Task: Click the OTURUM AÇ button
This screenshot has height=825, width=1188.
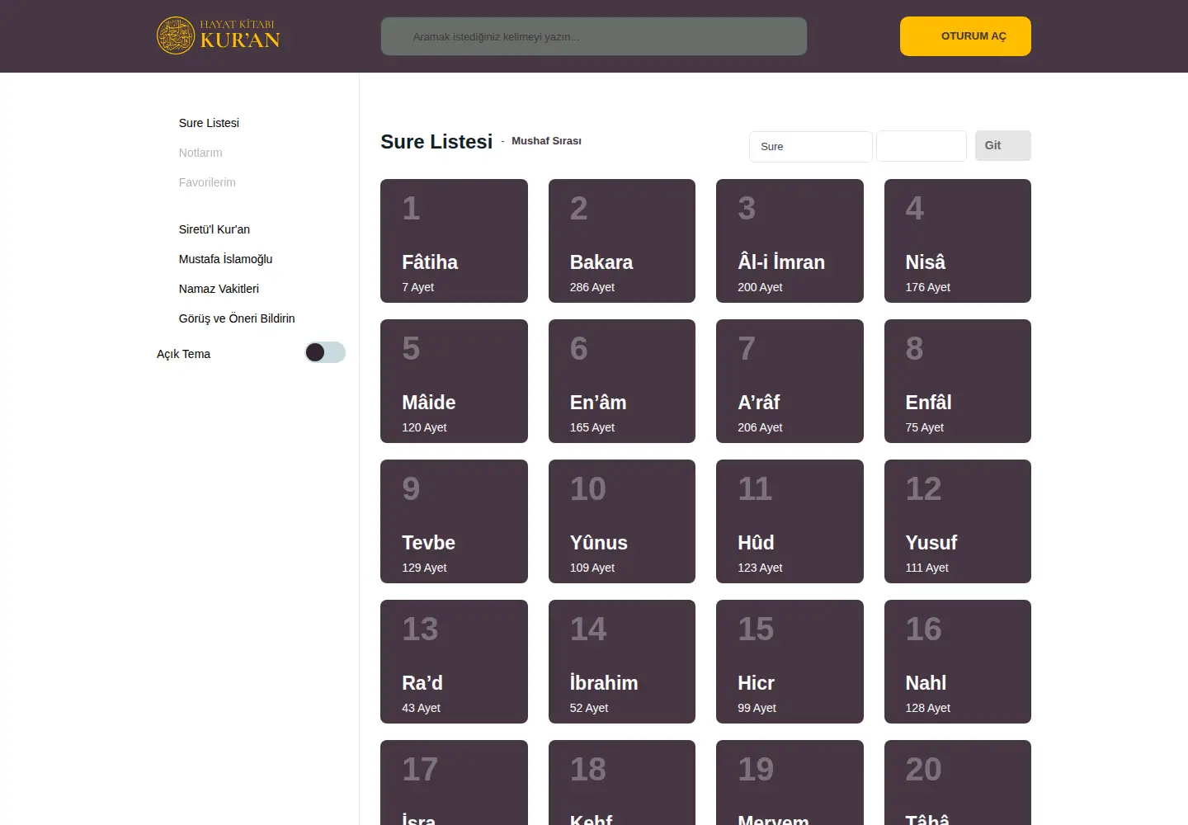Action: click(x=965, y=36)
